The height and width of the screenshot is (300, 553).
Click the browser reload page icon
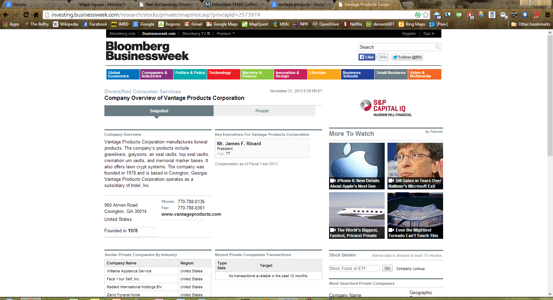[26, 15]
